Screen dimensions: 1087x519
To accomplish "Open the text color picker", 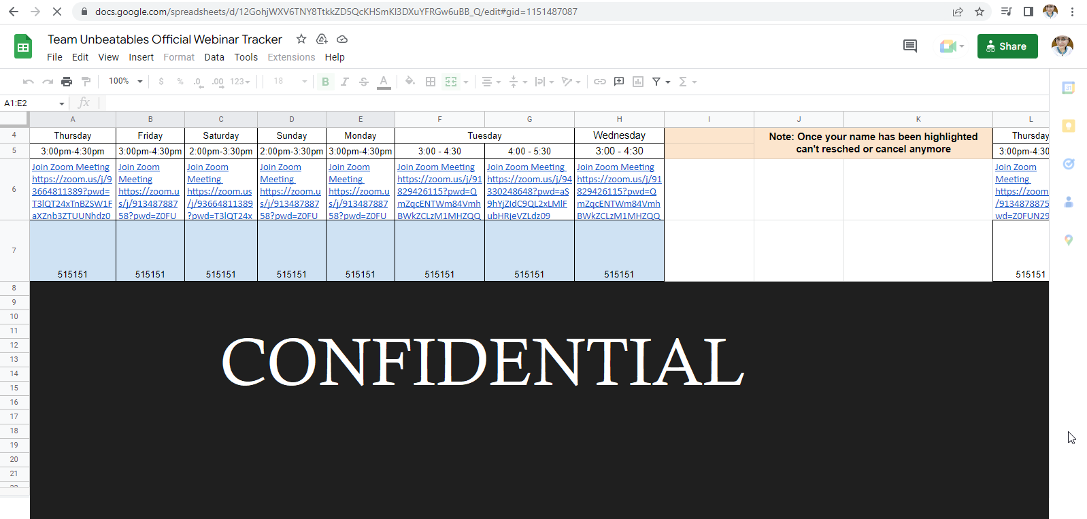I will 384,82.
